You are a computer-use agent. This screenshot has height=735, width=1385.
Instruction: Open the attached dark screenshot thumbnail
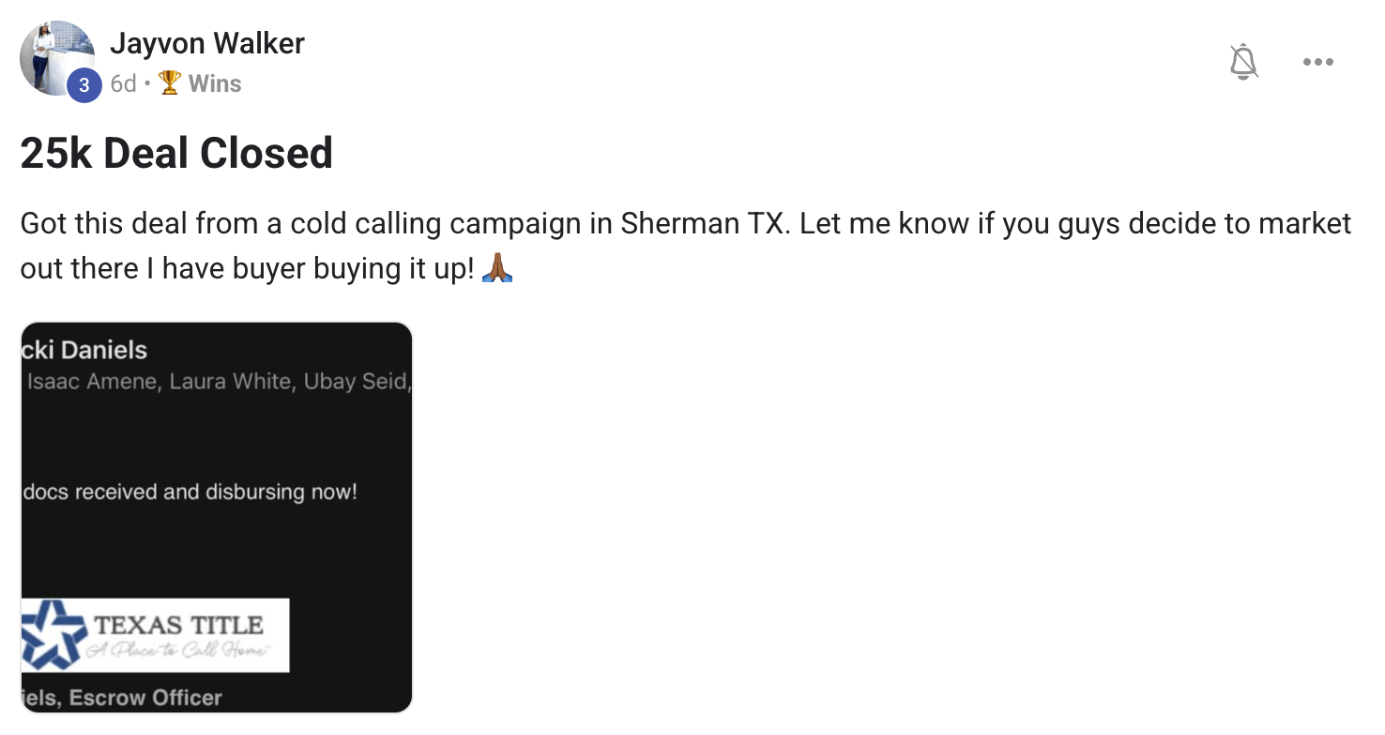point(217,517)
